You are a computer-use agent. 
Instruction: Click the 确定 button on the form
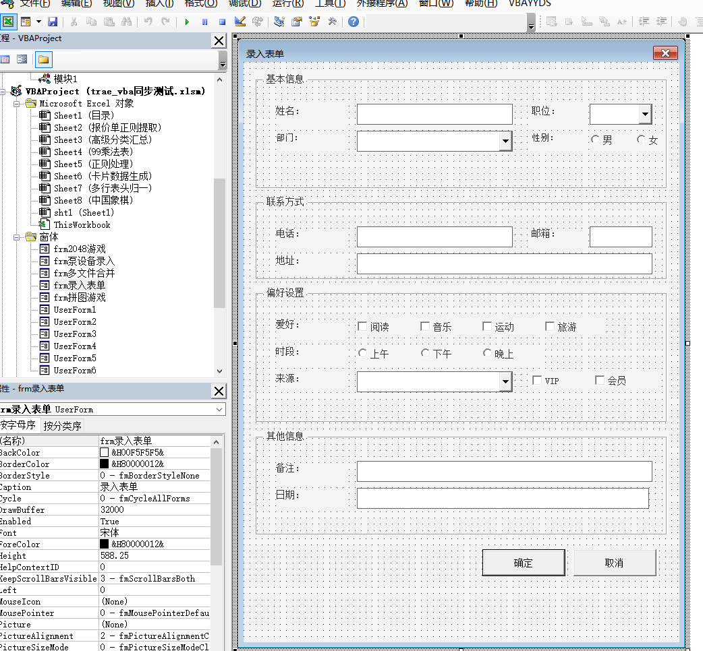pyautogui.click(x=524, y=561)
